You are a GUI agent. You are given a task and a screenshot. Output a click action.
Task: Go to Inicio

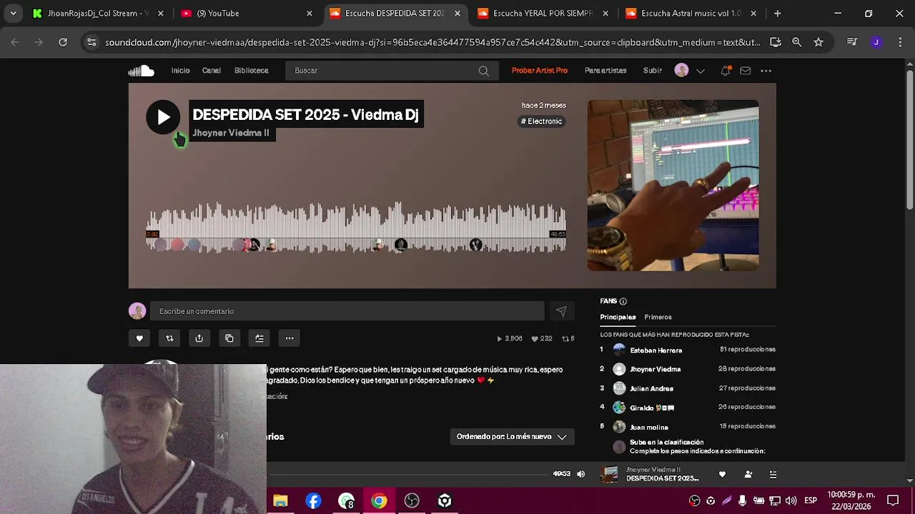pyautogui.click(x=180, y=71)
